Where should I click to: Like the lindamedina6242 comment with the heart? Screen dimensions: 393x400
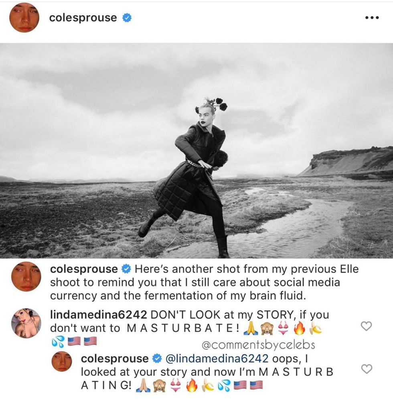[x=366, y=326]
